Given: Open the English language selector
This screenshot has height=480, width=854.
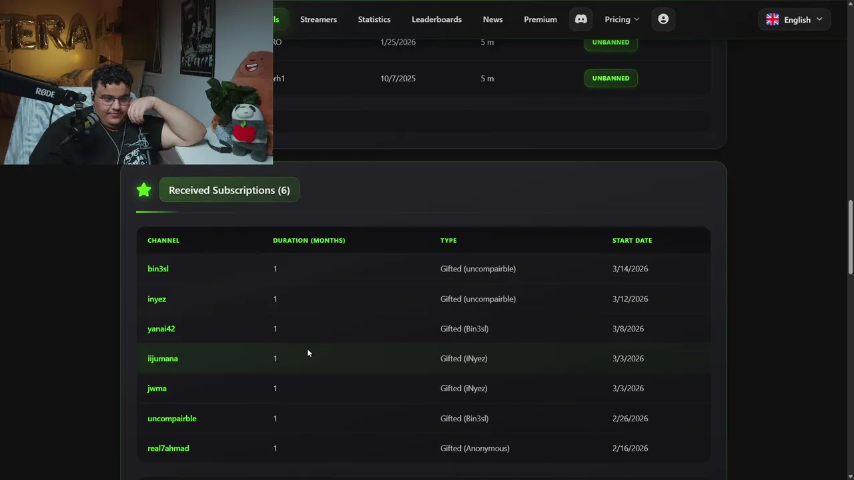Looking at the screenshot, I should pyautogui.click(x=794, y=19).
